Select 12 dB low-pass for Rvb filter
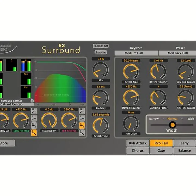Image resolution: width=196 pixels, height=196 pixels. [x=82, y=125]
